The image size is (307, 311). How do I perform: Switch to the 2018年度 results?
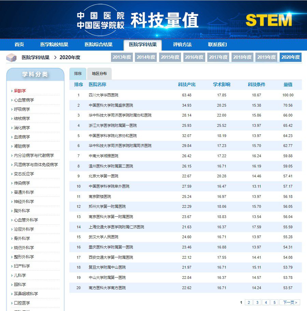click(242, 57)
